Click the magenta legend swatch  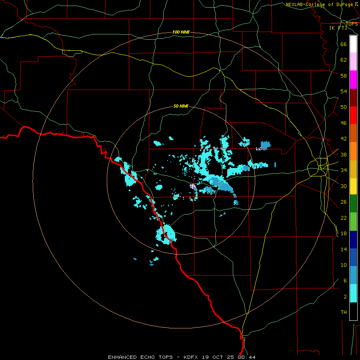pyautogui.click(x=353, y=80)
